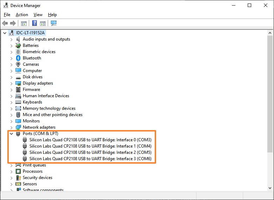The height and width of the screenshot is (200, 274).
Task: Click the Show/Hide Action Pane toolbar icon
Action: click(43, 23)
